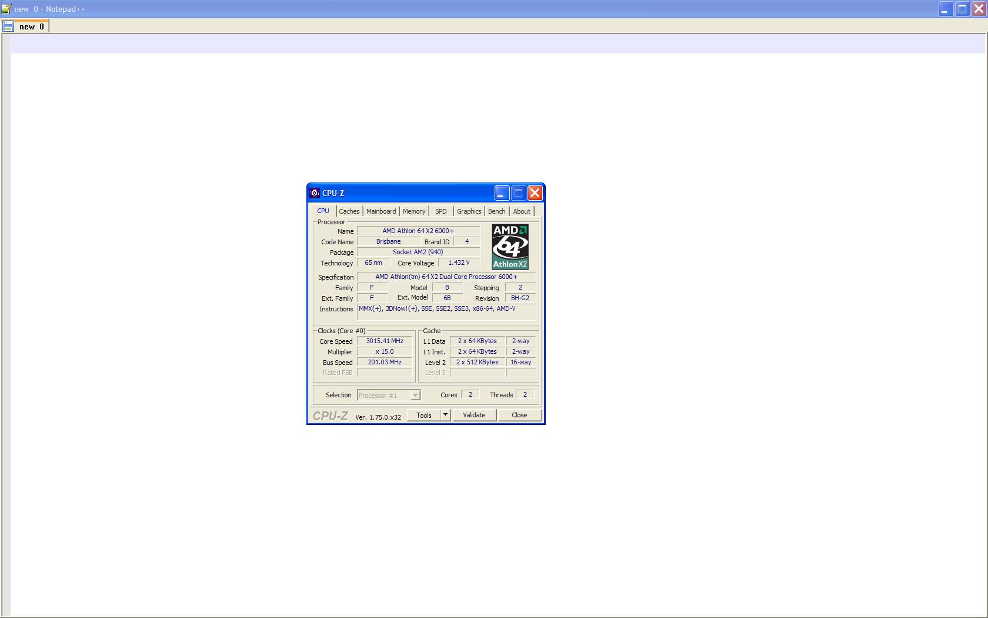The width and height of the screenshot is (988, 618).
Task: Click the Technology value 65 nm
Action: click(x=373, y=263)
